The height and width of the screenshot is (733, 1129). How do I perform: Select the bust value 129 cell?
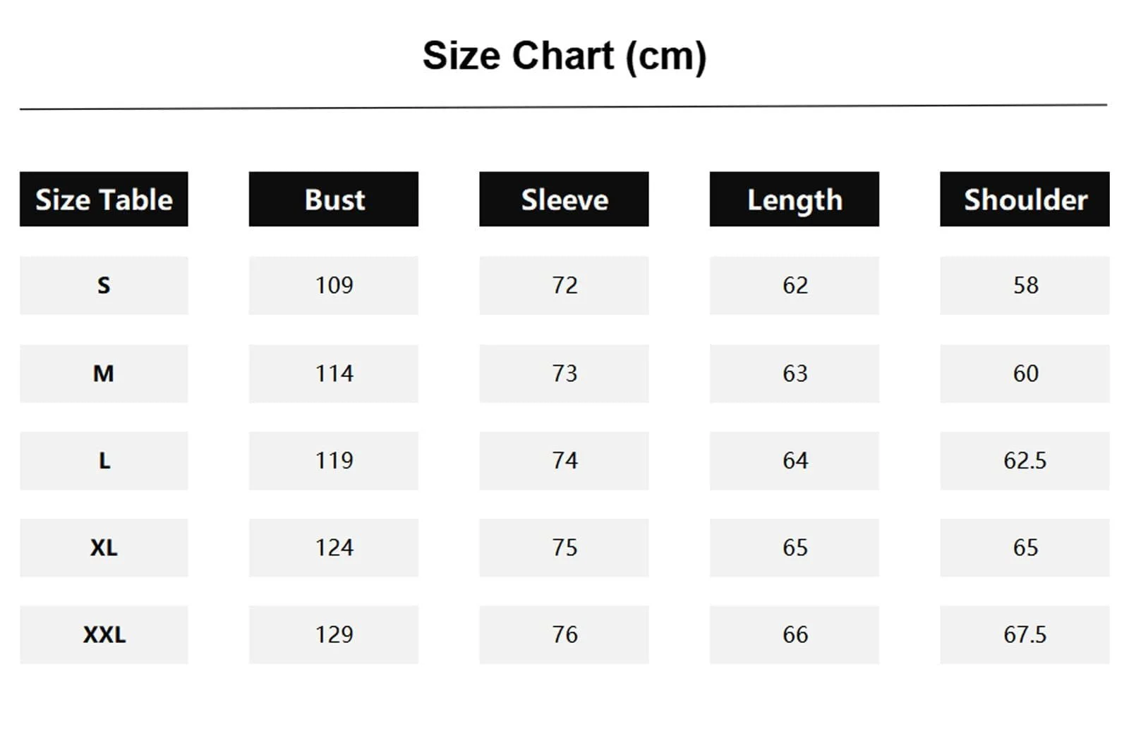334,635
